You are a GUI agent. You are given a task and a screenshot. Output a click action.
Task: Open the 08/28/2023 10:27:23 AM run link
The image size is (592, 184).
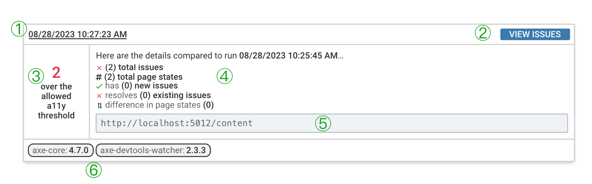78,35
